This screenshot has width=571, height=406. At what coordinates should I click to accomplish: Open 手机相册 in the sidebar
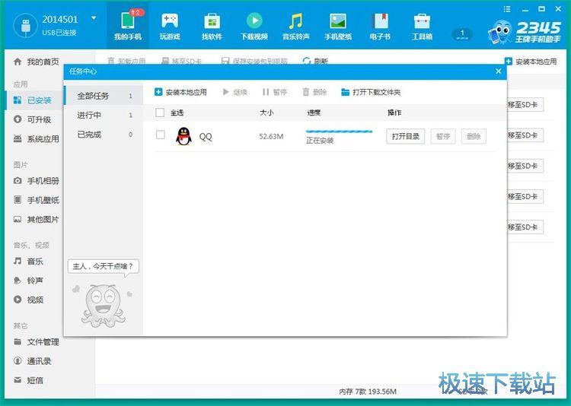coord(36,181)
